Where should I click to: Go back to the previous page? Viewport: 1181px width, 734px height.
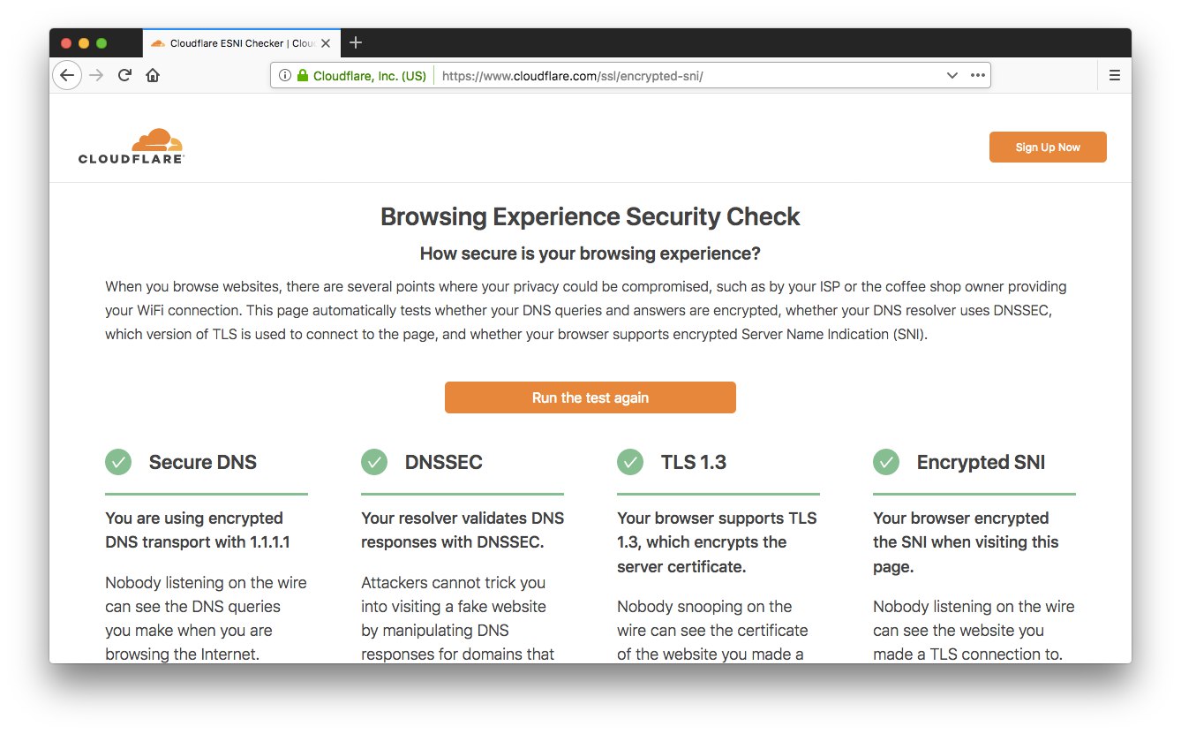67,75
